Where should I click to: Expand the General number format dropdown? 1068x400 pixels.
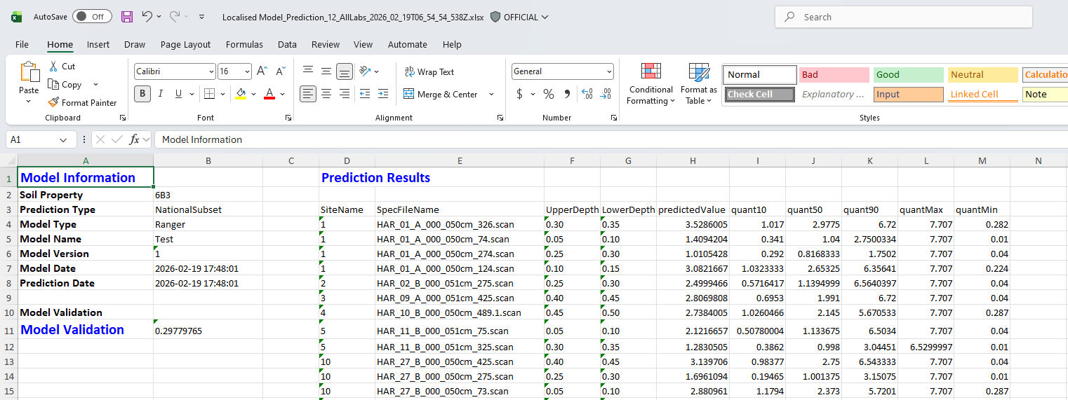(608, 71)
